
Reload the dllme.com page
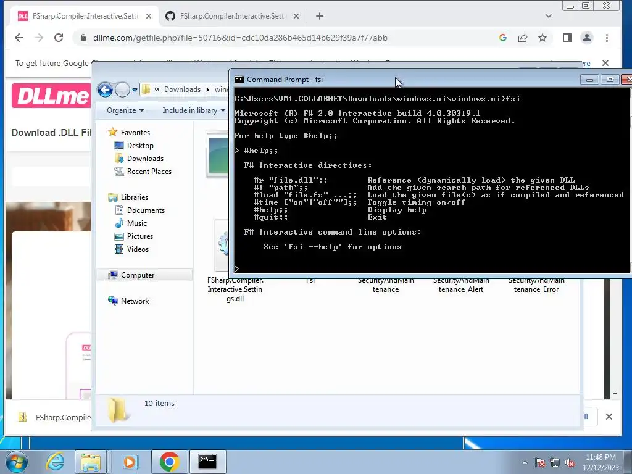tap(59, 38)
